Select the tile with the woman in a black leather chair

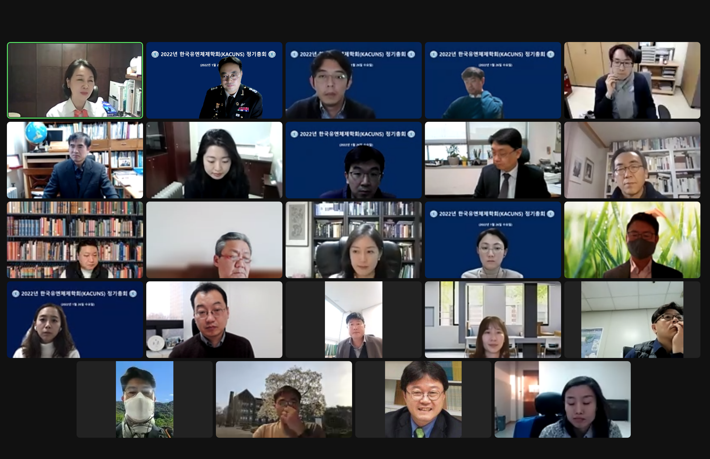point(353,240)
